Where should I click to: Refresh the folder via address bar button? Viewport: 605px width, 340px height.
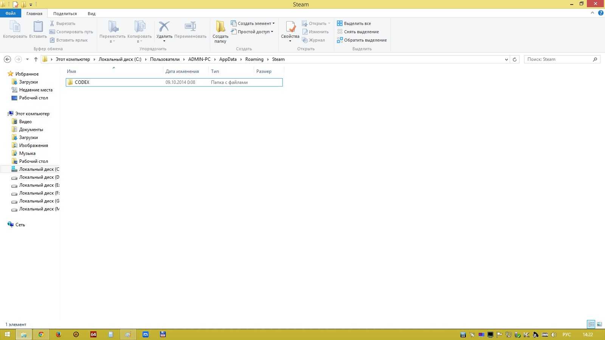tap(514, 59)
